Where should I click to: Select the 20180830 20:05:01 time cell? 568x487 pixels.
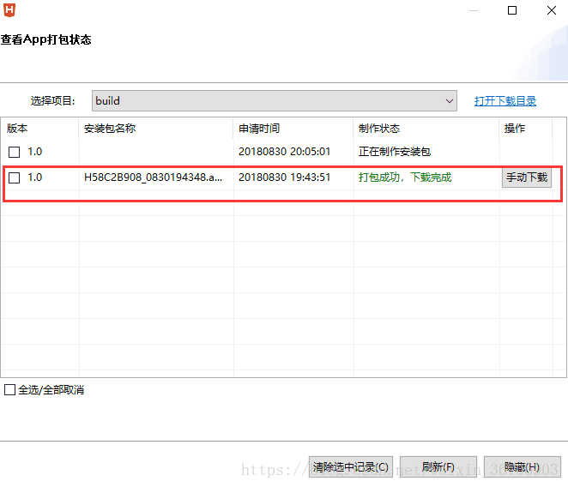point(284,152)
